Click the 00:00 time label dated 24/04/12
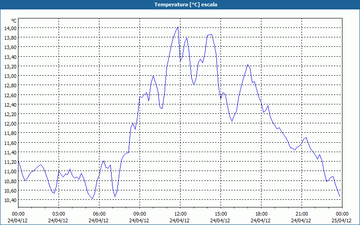 tap(18, 214)
